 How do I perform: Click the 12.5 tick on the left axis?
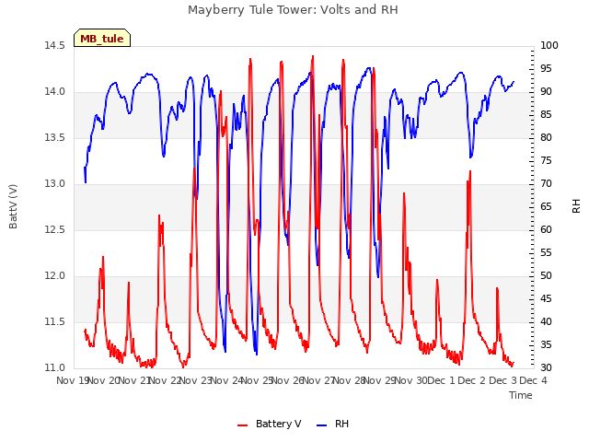click(55, 229)
